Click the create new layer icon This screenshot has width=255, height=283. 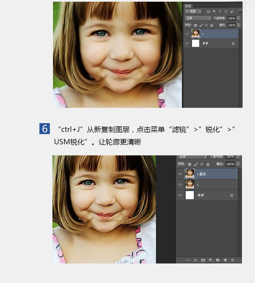225,260
